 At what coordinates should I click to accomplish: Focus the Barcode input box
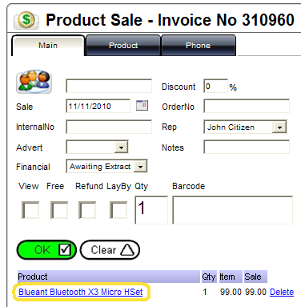(232, 210)
